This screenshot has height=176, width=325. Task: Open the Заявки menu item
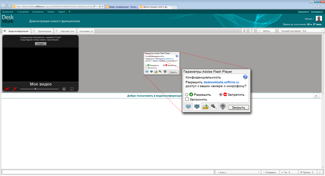point(51,12)
